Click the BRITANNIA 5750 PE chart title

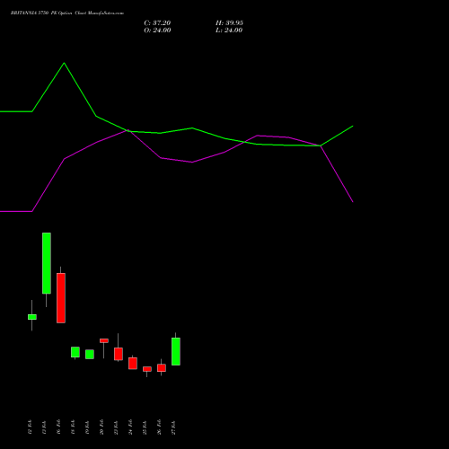pos(67,13)
